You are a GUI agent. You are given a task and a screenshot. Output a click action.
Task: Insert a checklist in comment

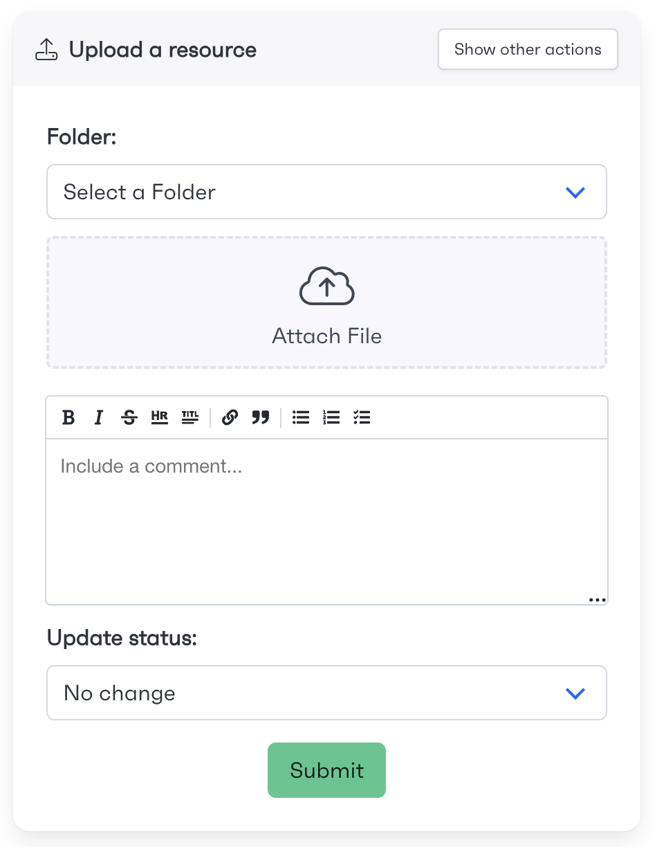[362, 417]
